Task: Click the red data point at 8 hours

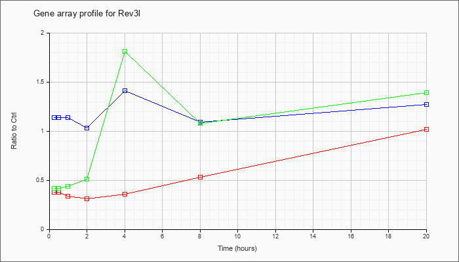Action: tap(200, 178)
